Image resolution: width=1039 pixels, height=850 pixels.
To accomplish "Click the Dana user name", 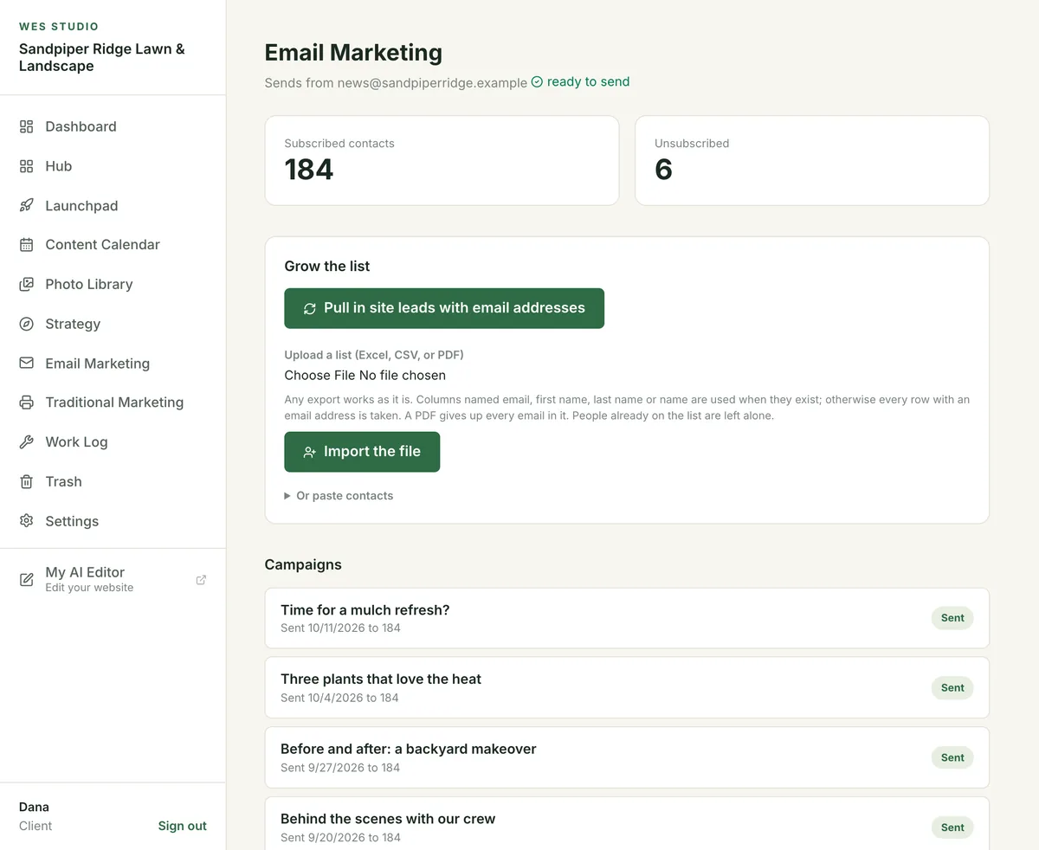I will [x=34, y=807].
